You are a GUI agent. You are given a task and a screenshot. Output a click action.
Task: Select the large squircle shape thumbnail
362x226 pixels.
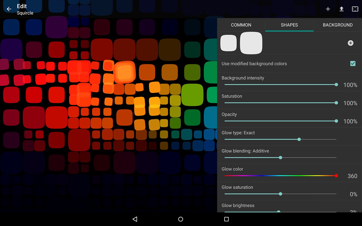click(x=251, y=43)
